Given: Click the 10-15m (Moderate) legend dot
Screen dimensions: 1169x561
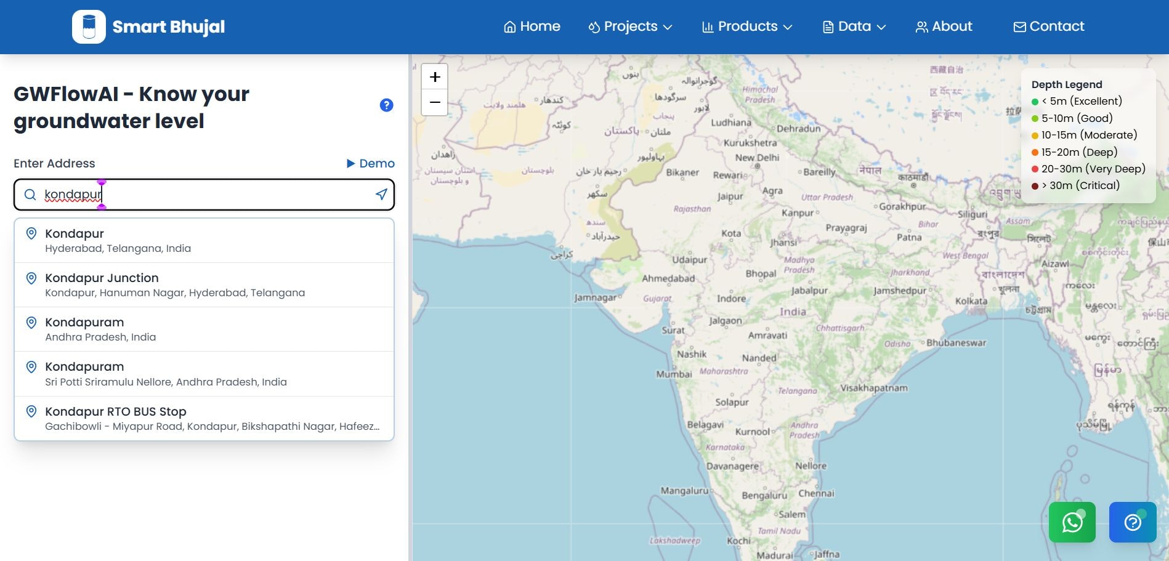Looking at the screenshot, I should [1035, 135].
